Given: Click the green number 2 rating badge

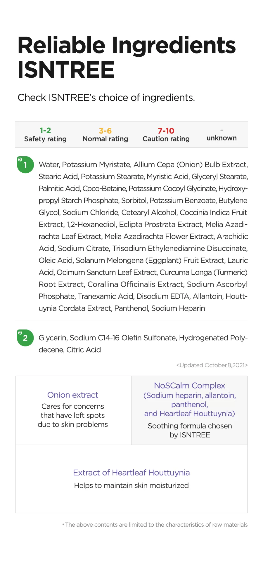Looking at the screenshot, I should [x=25, y=338].
